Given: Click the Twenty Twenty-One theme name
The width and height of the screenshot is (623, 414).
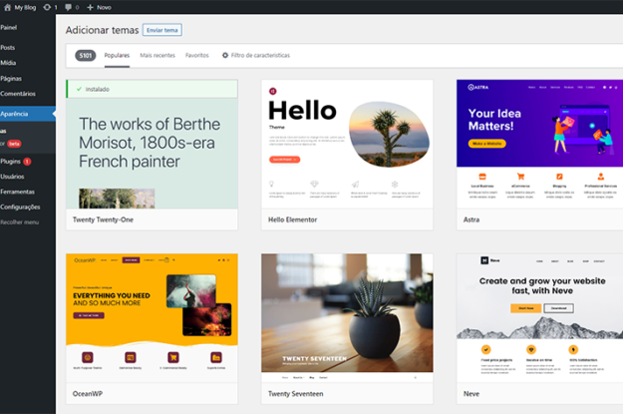Looking at the screenshot, I should point(103,219).
